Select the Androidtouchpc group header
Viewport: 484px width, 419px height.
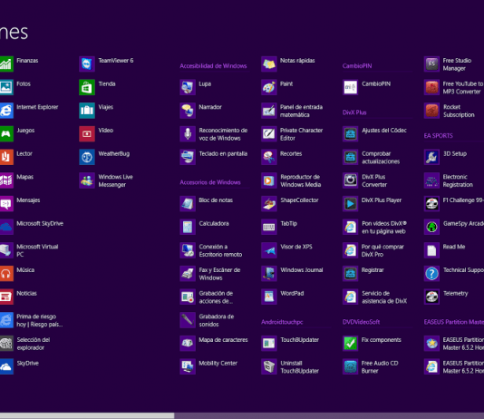click(x=282, y=322)
